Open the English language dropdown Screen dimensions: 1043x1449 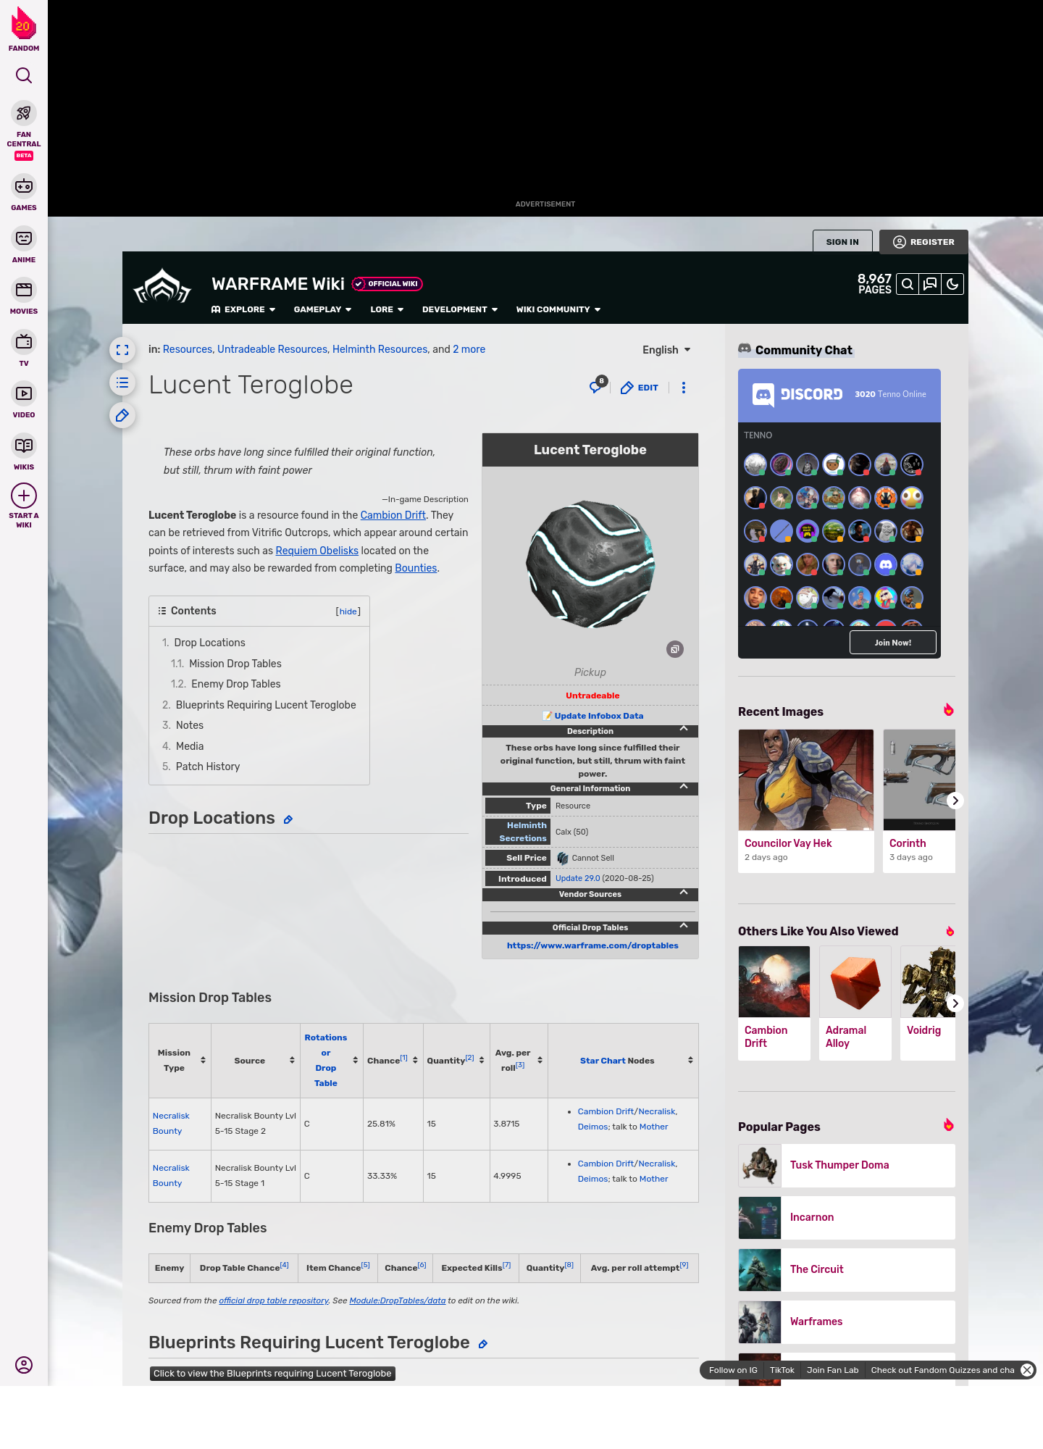click(x=666, y=350)
